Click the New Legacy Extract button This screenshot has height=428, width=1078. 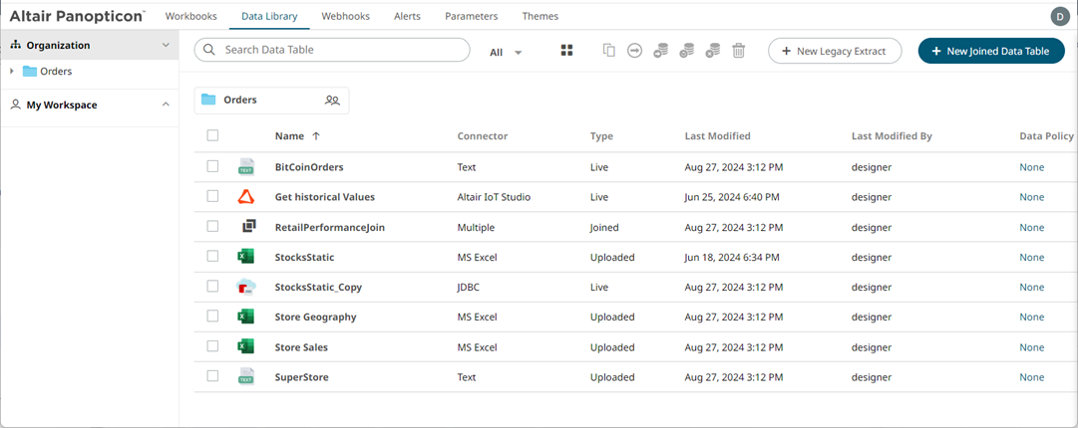(x=834, y=51)
